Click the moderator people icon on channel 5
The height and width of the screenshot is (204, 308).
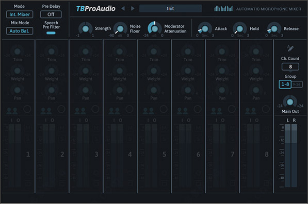click(148, 111)
